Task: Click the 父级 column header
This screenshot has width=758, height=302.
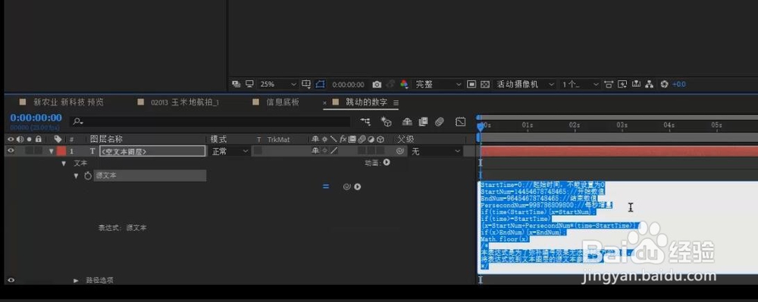Action: click(405, 139)
